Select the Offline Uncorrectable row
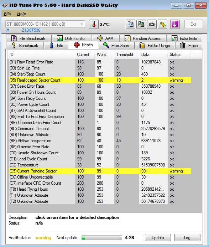 [100, 177]
